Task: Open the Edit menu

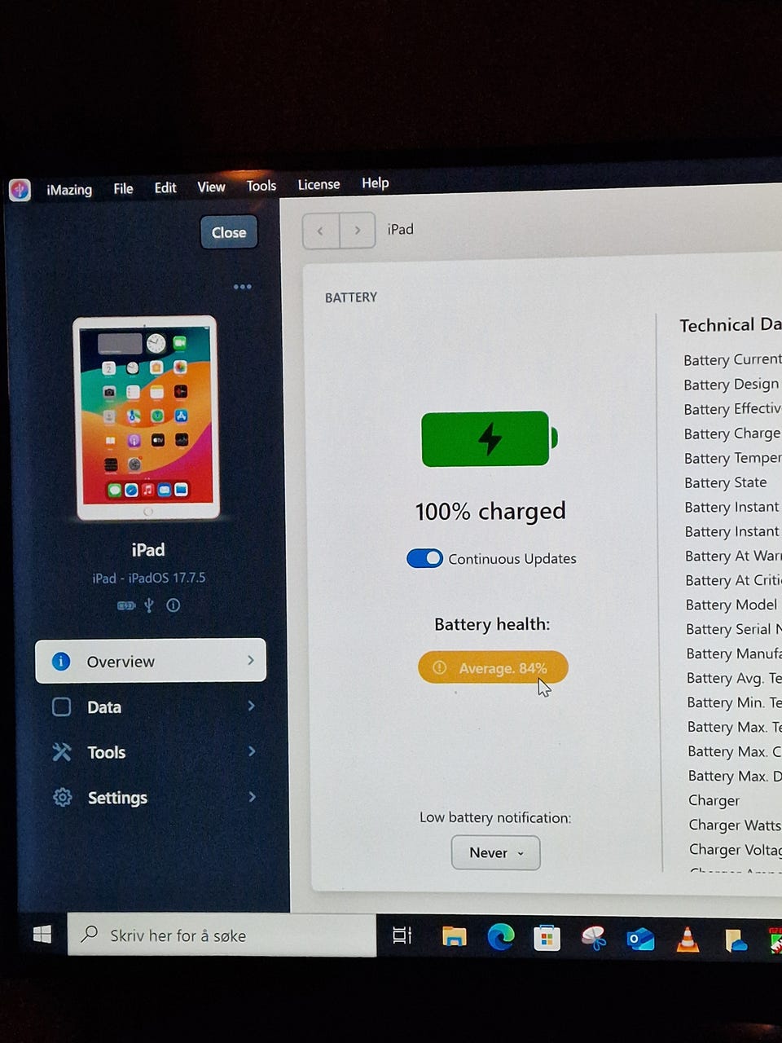Action: [165, 188]
